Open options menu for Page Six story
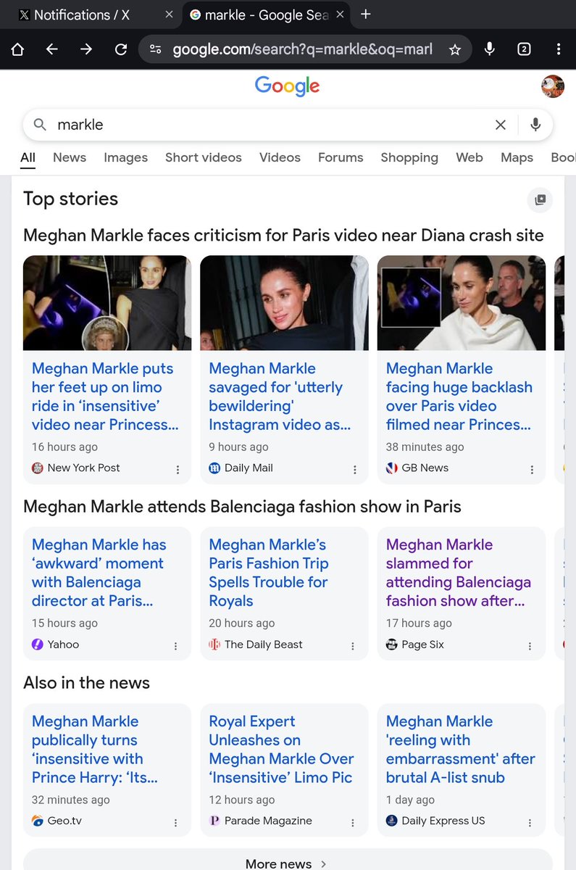The width and height of the screenshot is (576, 870). (530, 646)
